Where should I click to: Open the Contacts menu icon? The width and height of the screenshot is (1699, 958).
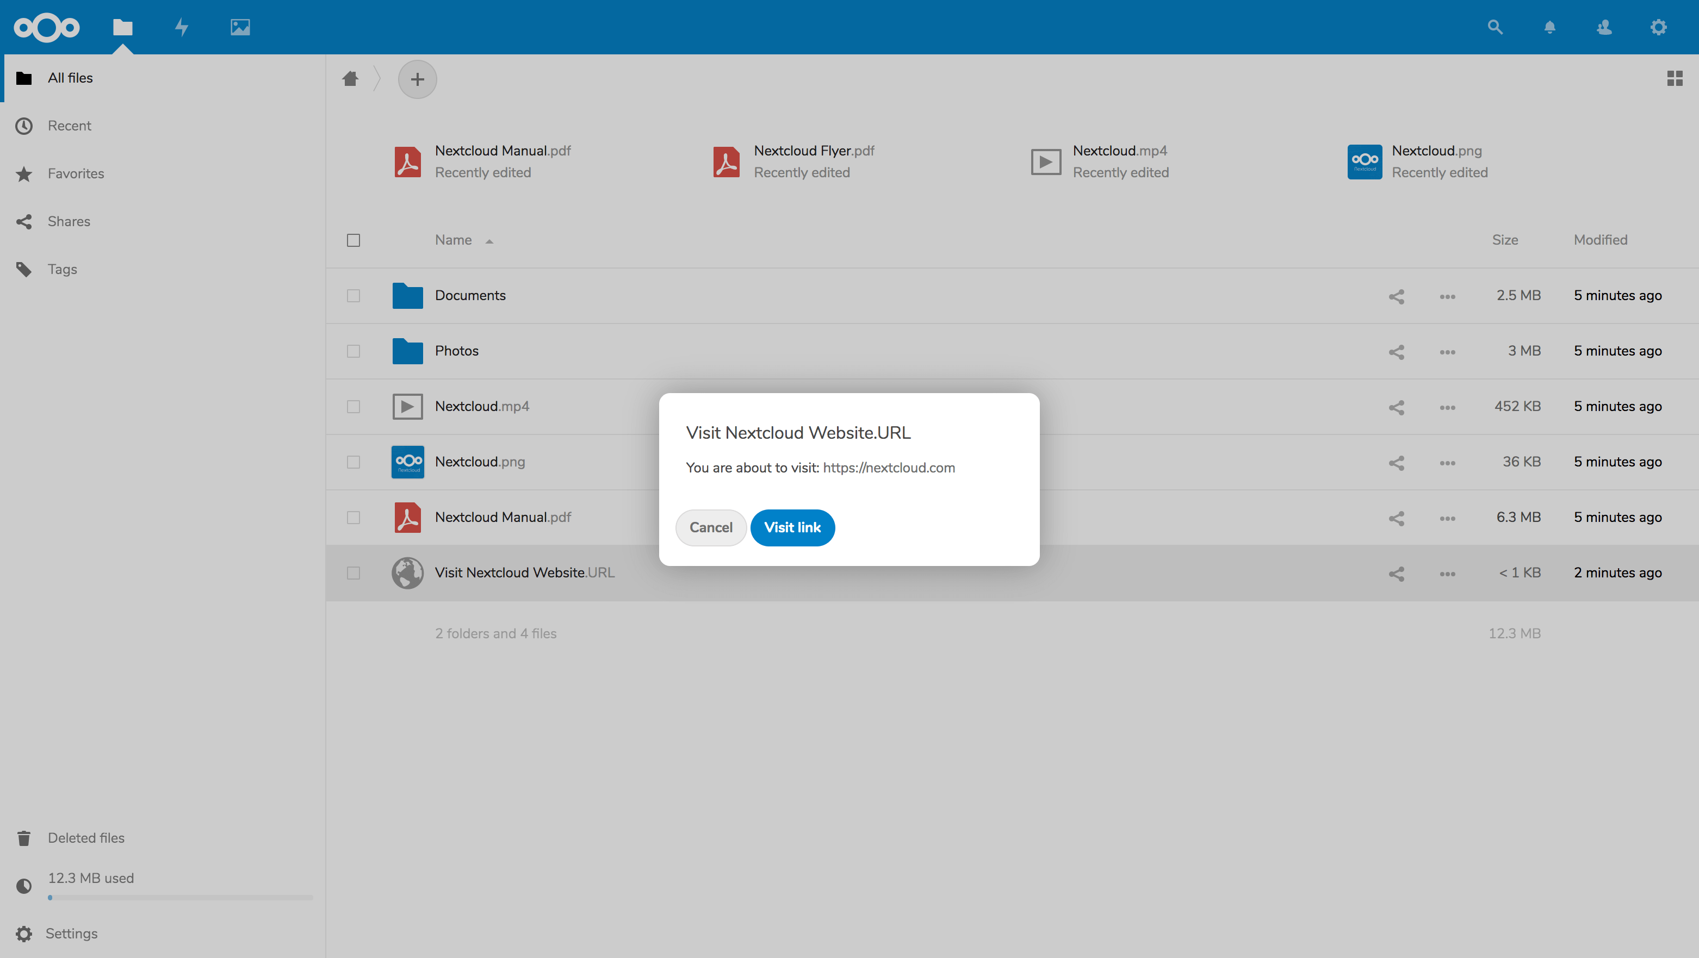(1604, 27)
